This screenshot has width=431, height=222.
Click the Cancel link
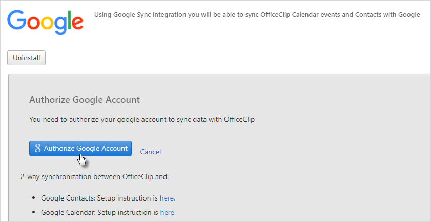[150, 152]
